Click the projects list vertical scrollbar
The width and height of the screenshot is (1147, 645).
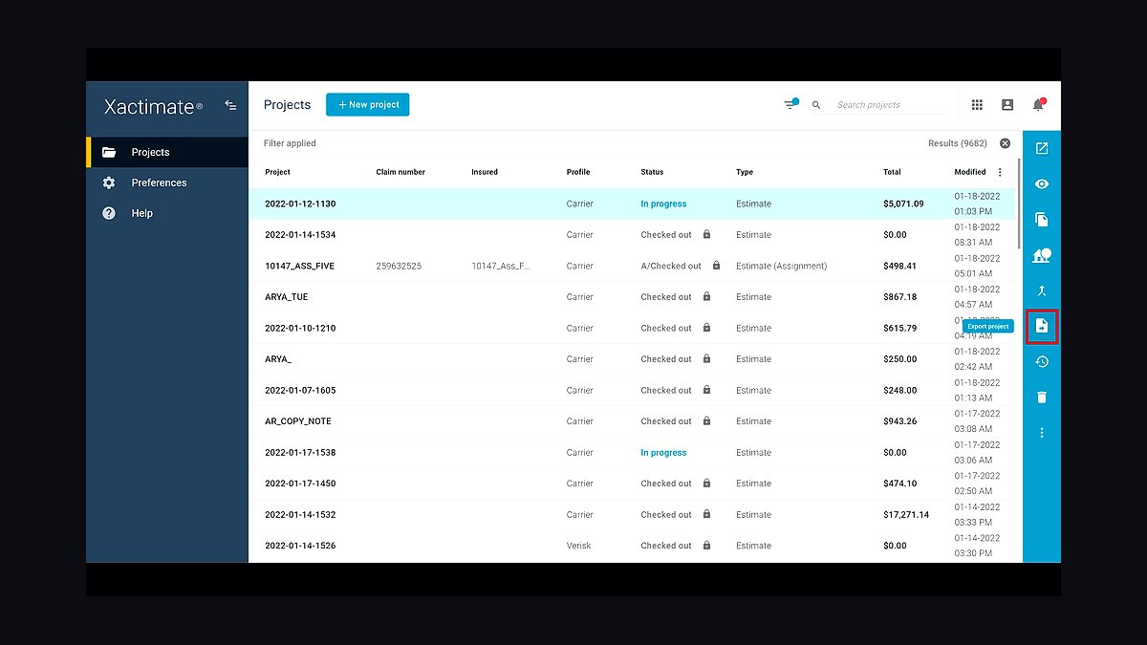[x=1019, y=205]
